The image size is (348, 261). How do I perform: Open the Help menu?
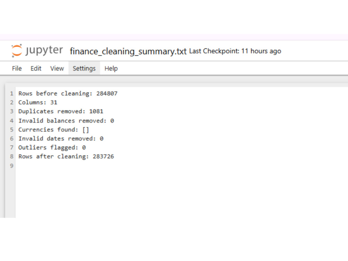[111, 68]
